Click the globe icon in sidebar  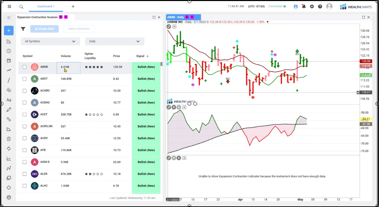click(9, 197)
